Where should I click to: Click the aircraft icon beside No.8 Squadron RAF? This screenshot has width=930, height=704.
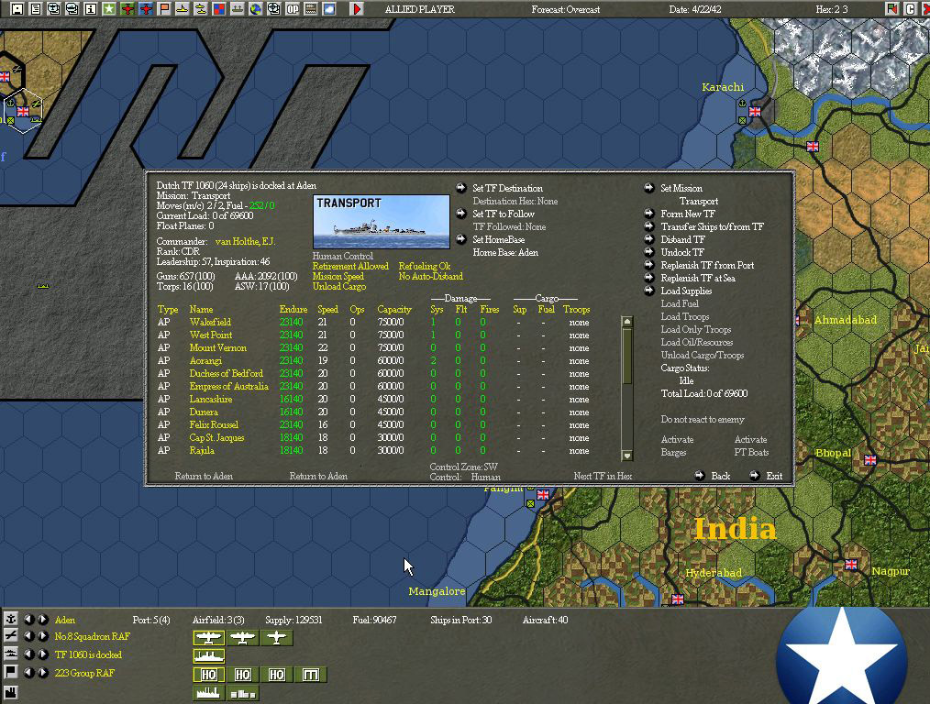11,636
